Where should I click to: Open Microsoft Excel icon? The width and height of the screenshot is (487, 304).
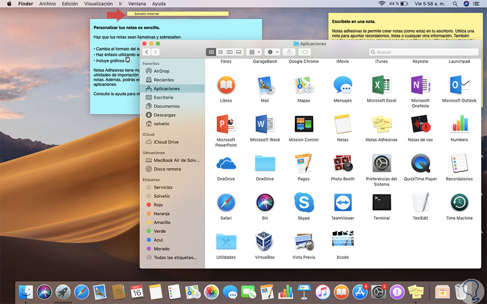click(x=381, y=85)
